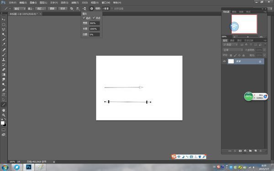Screen dimensions: 274x171
Task: Click the arrowhead 宽度 500% field
Action: (x=95, y=23)
